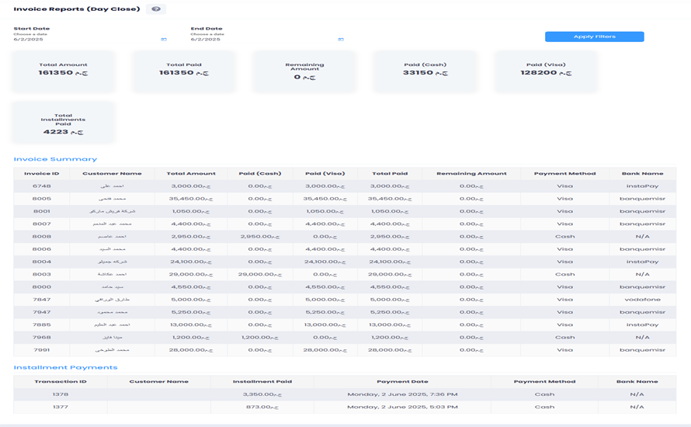Select the Paid (Cash) summary card
The height and width of the screenshot is (427, 691).
pyautogui.click(x=425, y=71)
